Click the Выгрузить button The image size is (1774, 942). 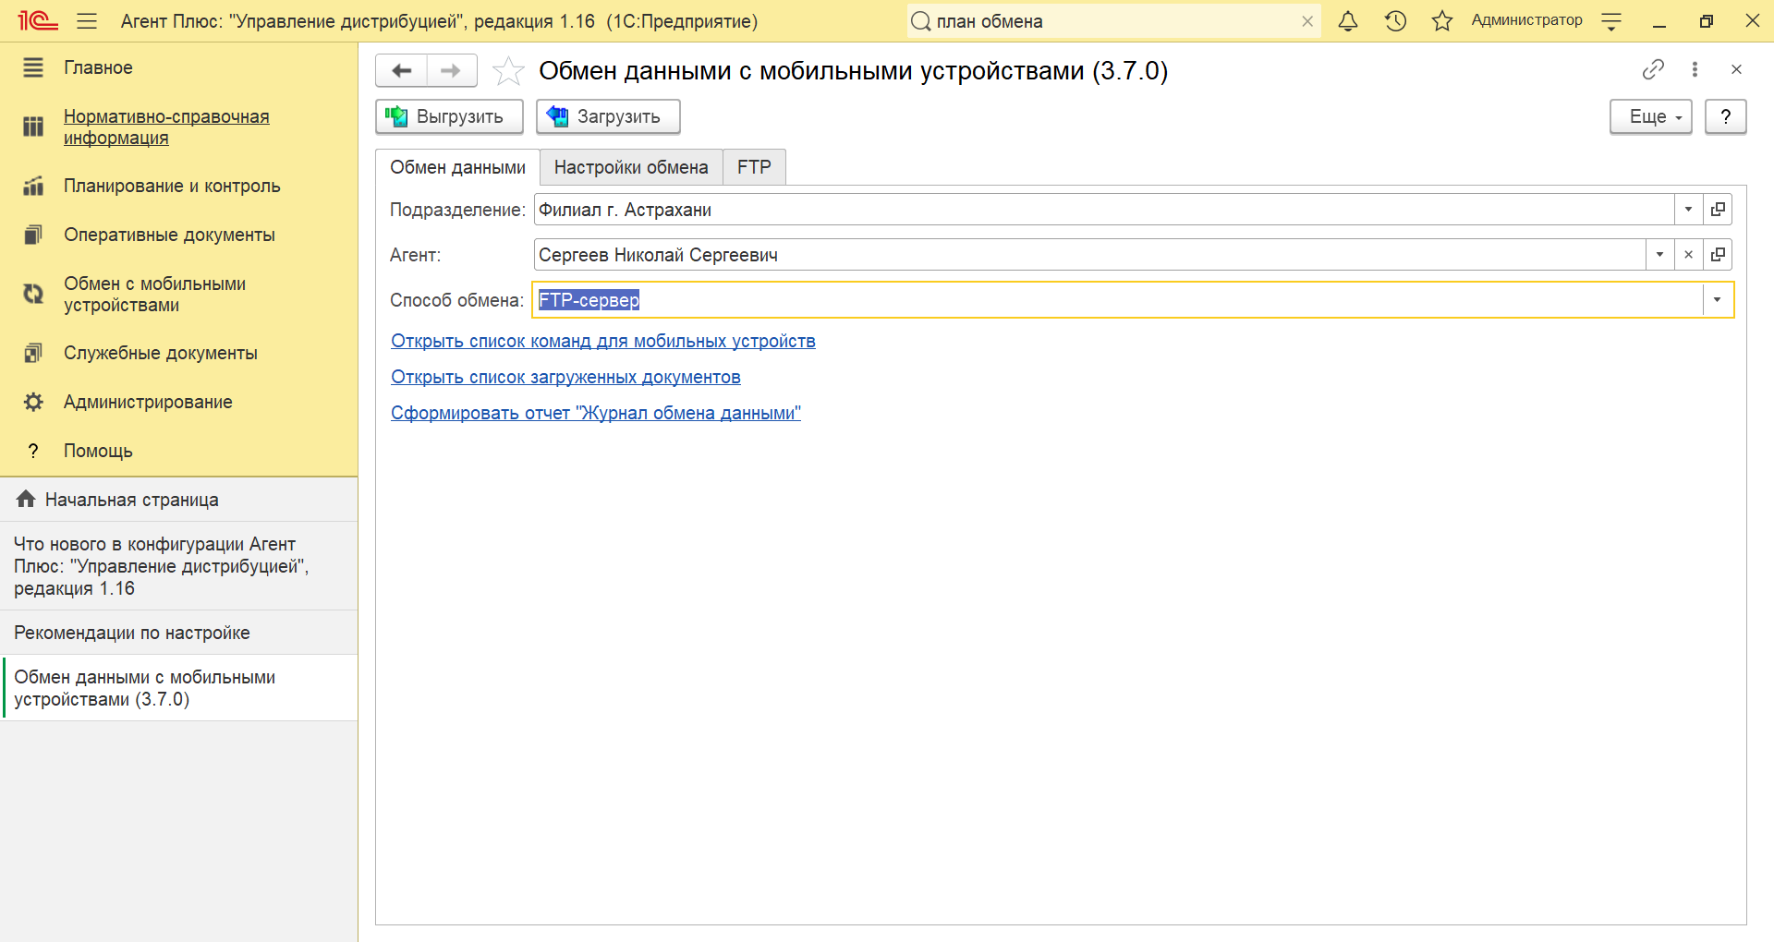(x=449, y=117)
